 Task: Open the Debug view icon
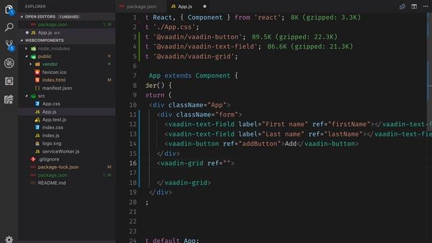tap(9, 63)
